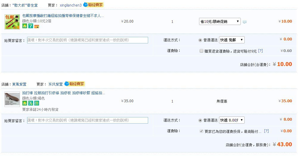This screenshot has width=298, height=156.
Task: Click the massage hammer product thumbnail
Action: click(x=12, y=22)
